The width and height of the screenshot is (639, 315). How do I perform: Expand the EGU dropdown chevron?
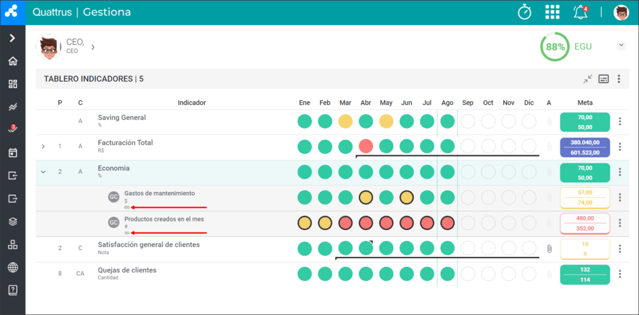click(621, 46)
